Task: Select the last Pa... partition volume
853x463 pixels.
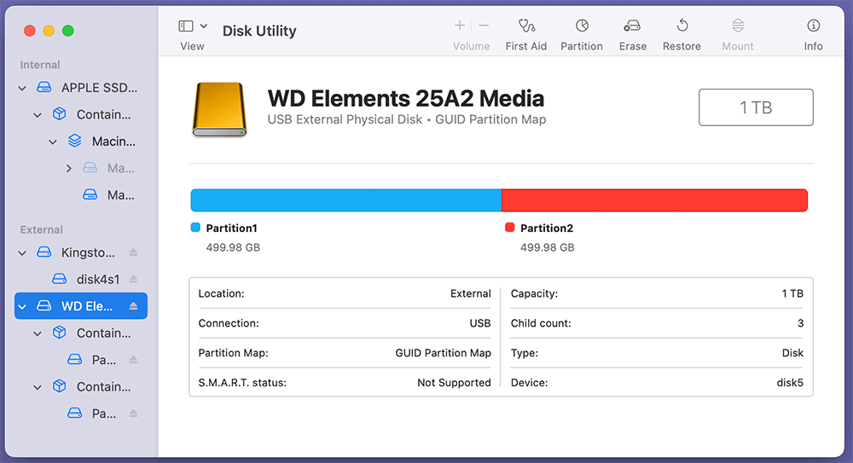Action: click(91, 414)
